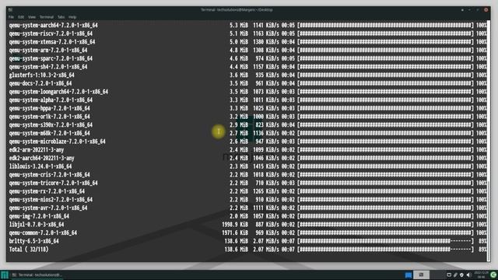This screenshot has height=280, width=498.
Task: Click the brltty-6.5-3-x86_64 package name
Action: 33,241
